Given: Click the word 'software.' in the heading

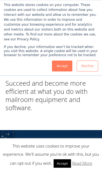Looking at the screenshot, I should pyautogui.click(x=19, y=108).
